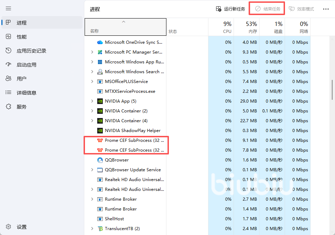335x235 pixels.
Task: Click the Microsoft OneDrive Sync cloud icon
Action: pyautogui.click(x=100, y=42)
